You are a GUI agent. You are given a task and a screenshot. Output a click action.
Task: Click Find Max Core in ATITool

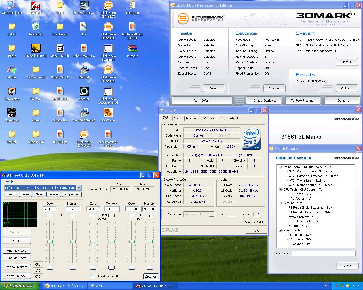tap(17, 251)
